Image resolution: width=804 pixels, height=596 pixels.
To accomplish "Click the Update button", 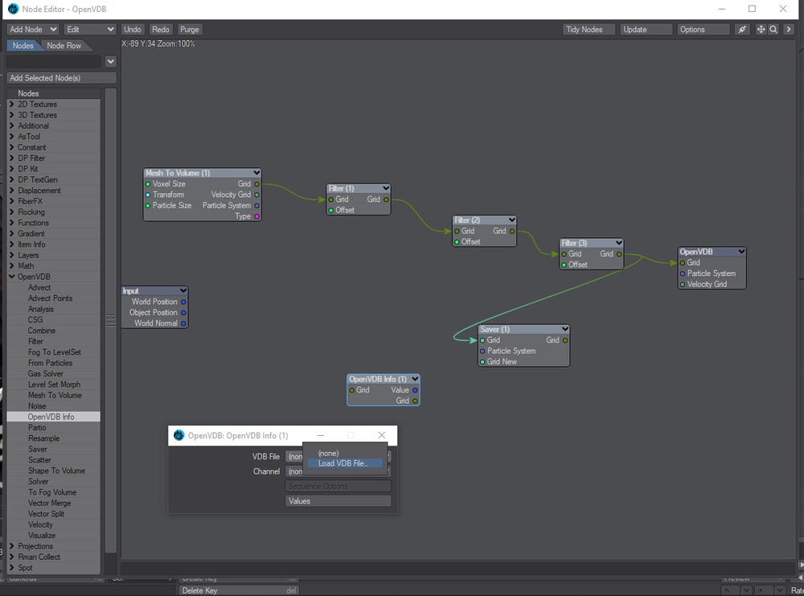I will pyautogui.click(x=646, y=29).
